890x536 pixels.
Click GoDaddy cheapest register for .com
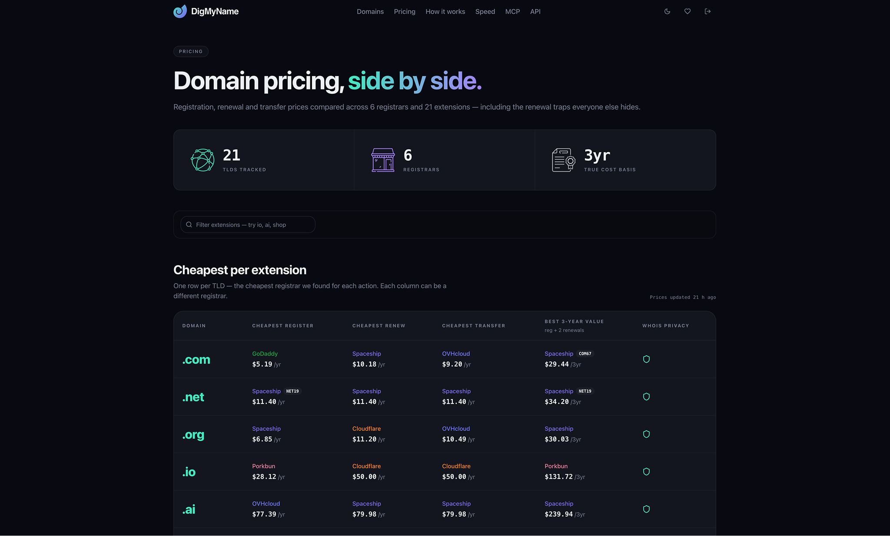265,354
